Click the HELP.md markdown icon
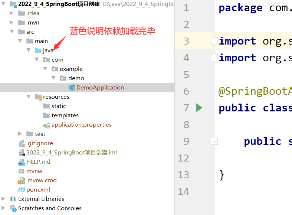 coord(22,162)
